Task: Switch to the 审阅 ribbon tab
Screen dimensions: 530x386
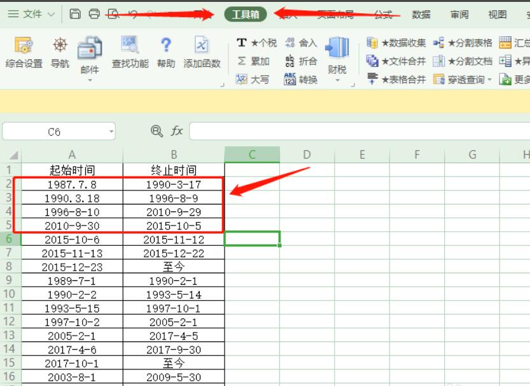Action: point(459,15)
